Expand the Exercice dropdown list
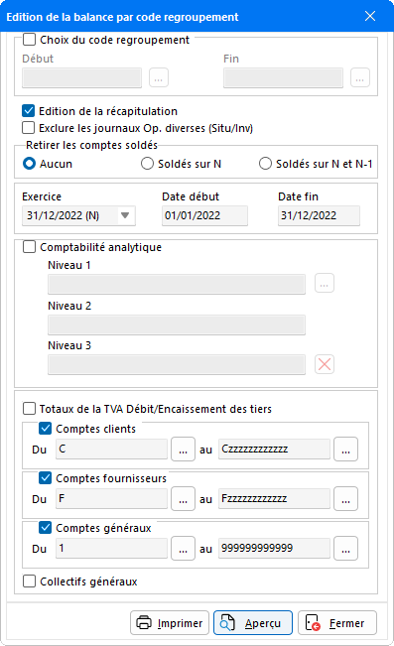This screenshot has height=646, width=394. tap(125, 215)
